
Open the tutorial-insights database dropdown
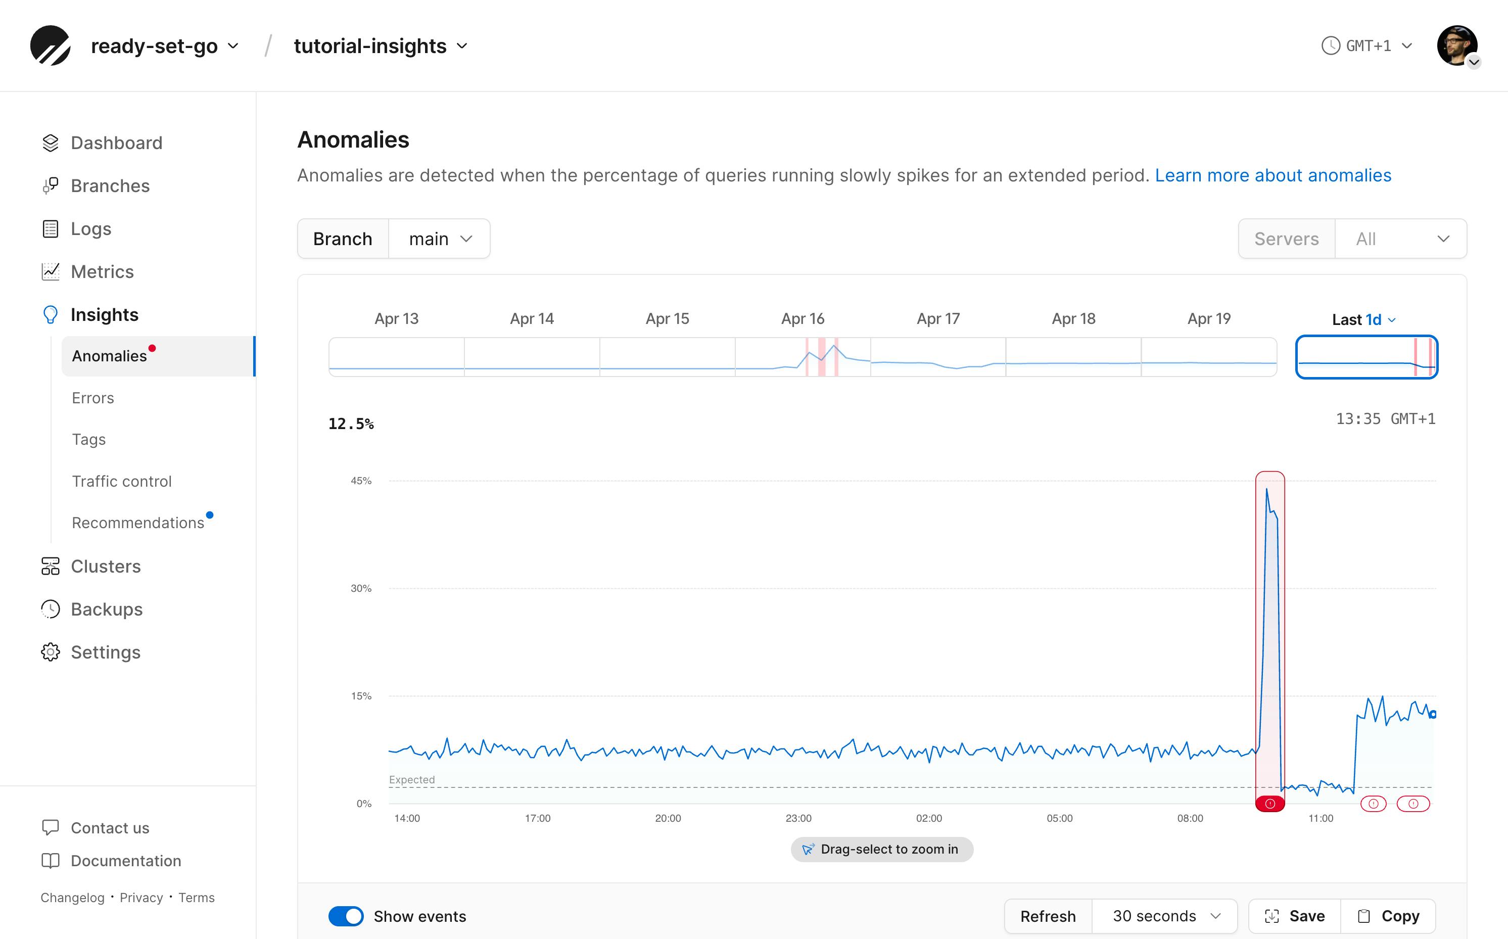381,46
